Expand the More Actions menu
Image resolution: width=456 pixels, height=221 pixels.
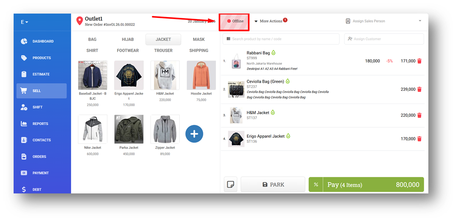coord(268,21)
